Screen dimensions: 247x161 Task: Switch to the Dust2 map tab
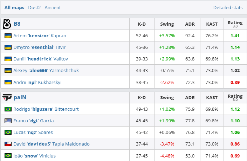[x=34, y=7]
